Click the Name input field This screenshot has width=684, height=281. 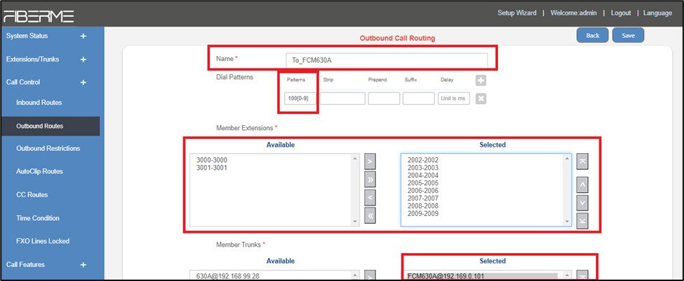387,60
